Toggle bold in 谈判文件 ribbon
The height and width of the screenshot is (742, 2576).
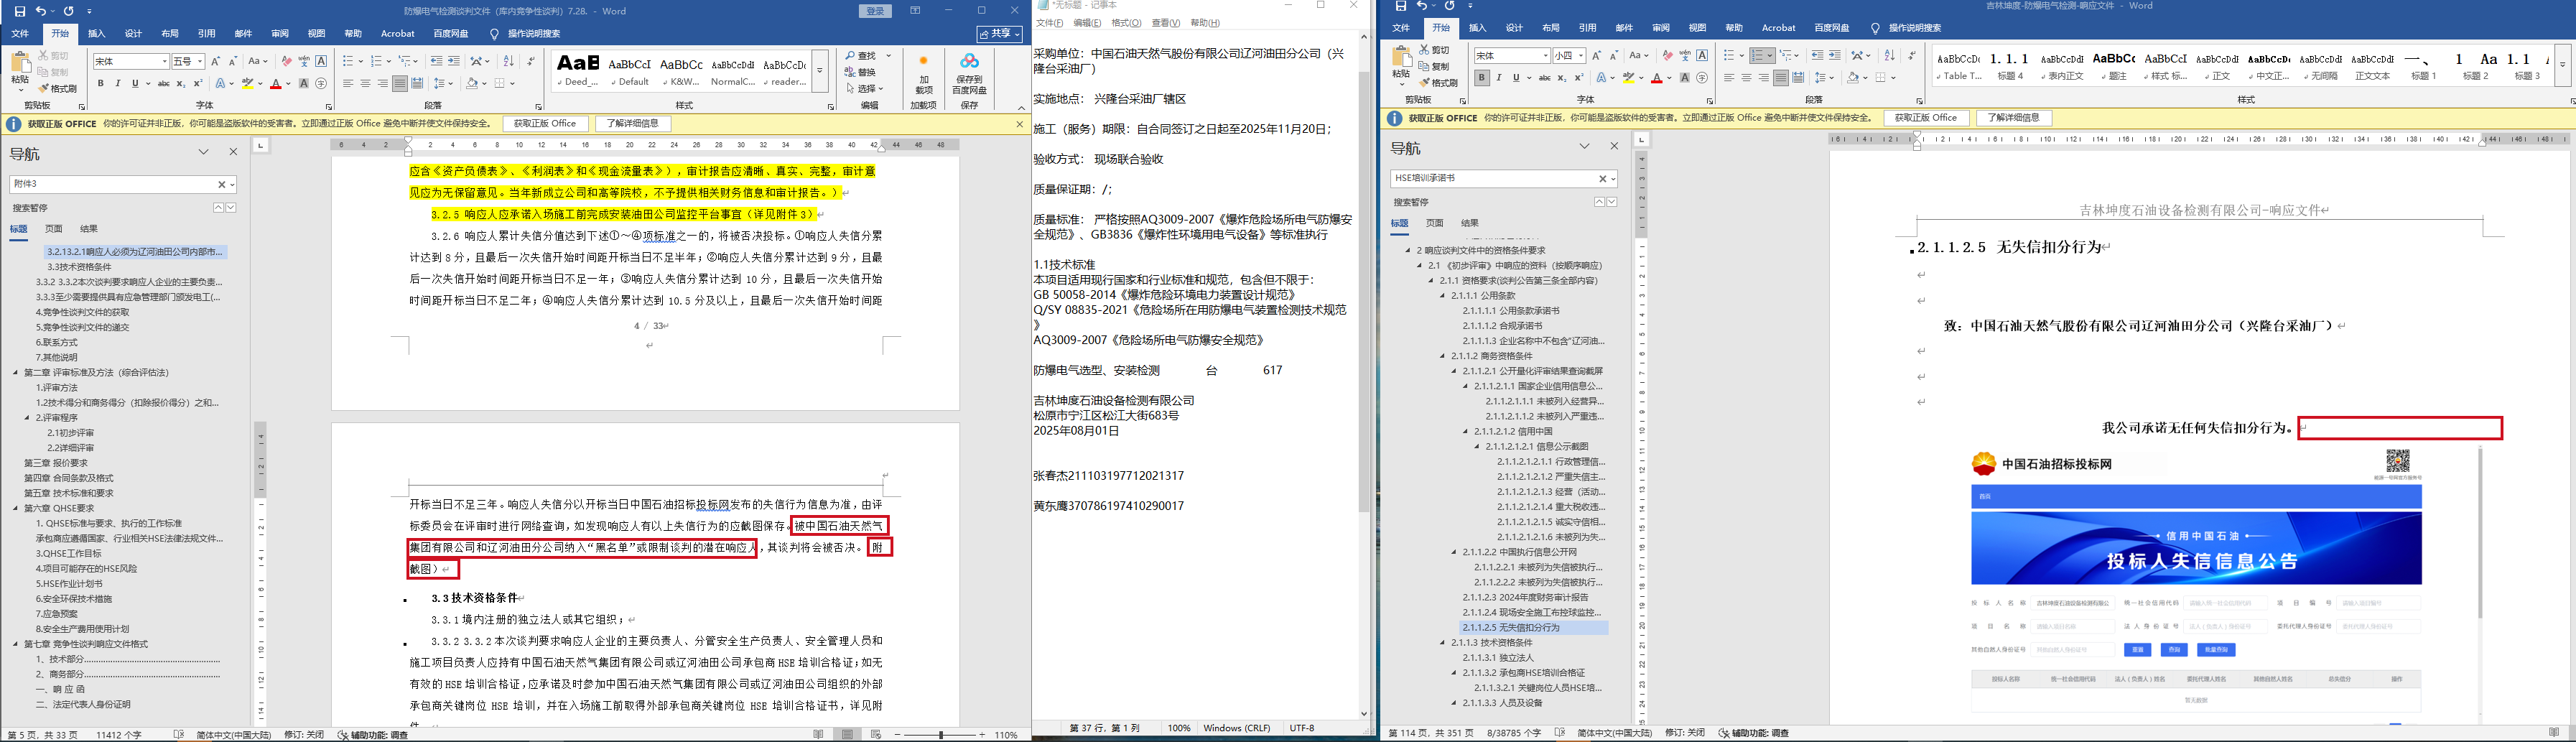100,83
